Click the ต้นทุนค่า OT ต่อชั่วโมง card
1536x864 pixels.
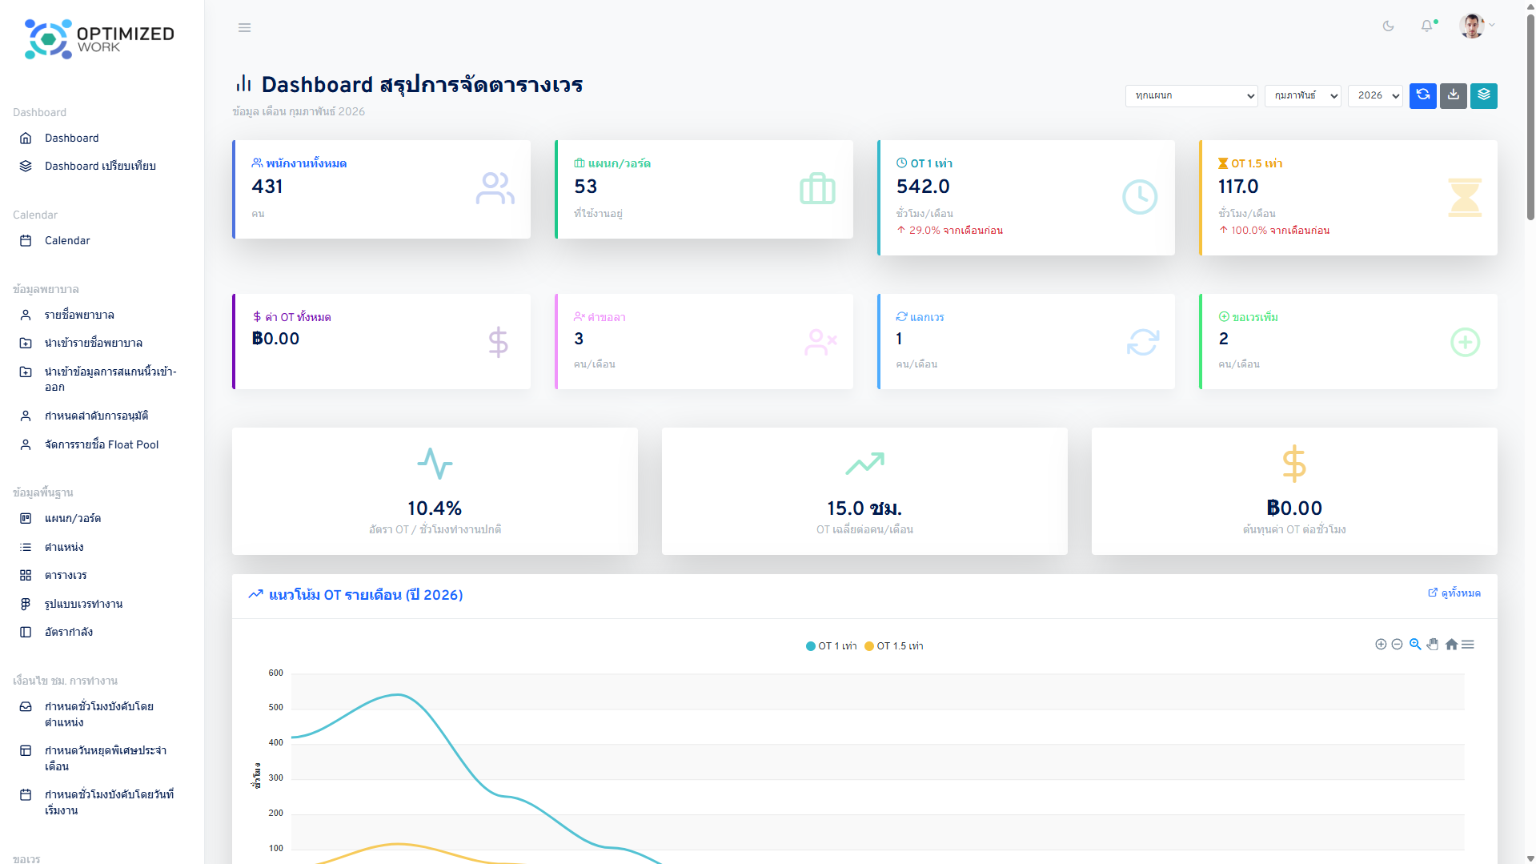[1294, 491]
